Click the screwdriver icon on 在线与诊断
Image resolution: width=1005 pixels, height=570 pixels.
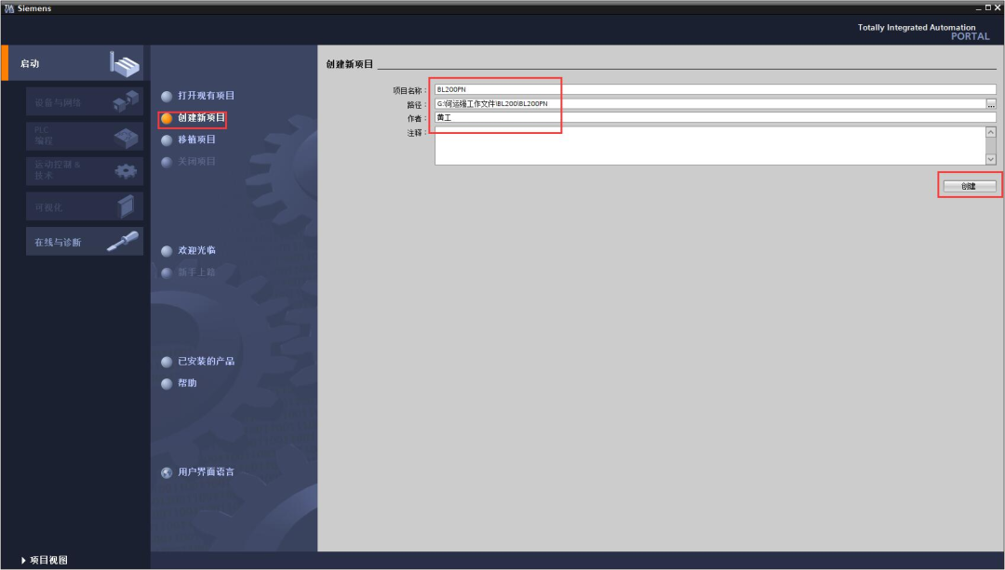(x=123, y=241)
